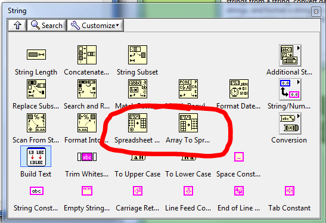Pick the Scan From String function
Screen dimensions: 326x223
(36, 123)
